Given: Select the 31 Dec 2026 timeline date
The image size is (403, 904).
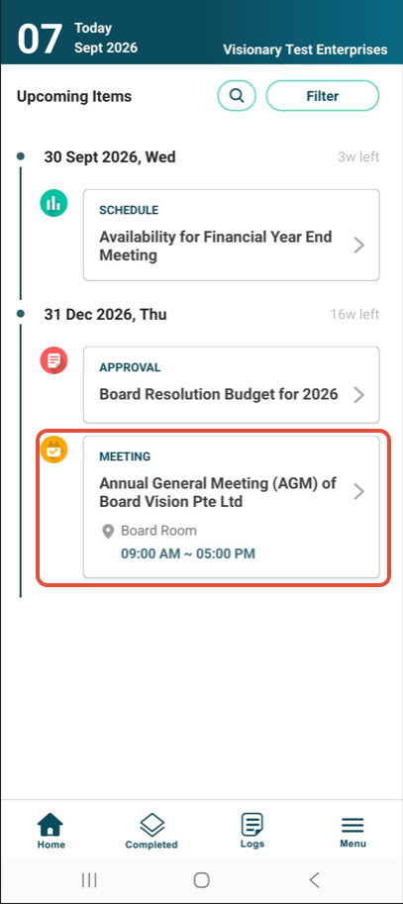Looking at the screenshot, I should pyautogui.click(x=106, y=315).
